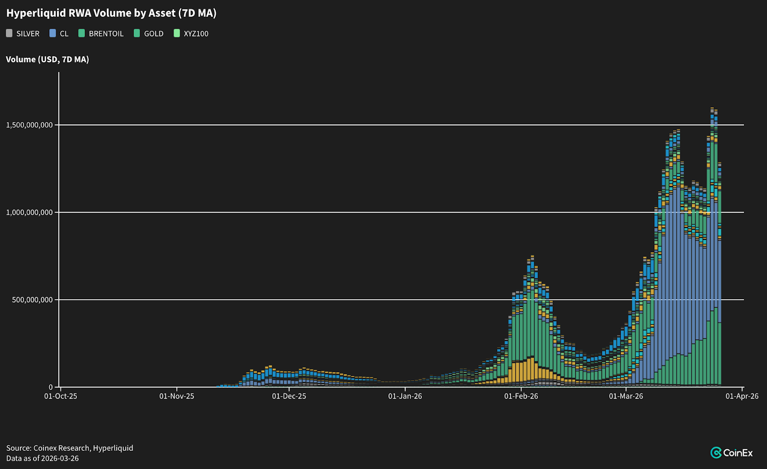
Task: Click the gray SILVER legend swatch
Action: click(9, 33)
